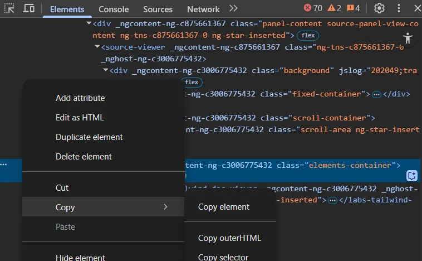Collapse the source-viewer node
Screen dimensions: 422x261
tap(97, 47)
